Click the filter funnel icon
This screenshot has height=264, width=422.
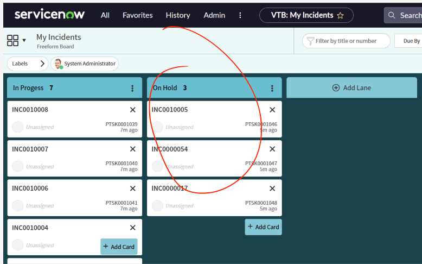(310, 41)
